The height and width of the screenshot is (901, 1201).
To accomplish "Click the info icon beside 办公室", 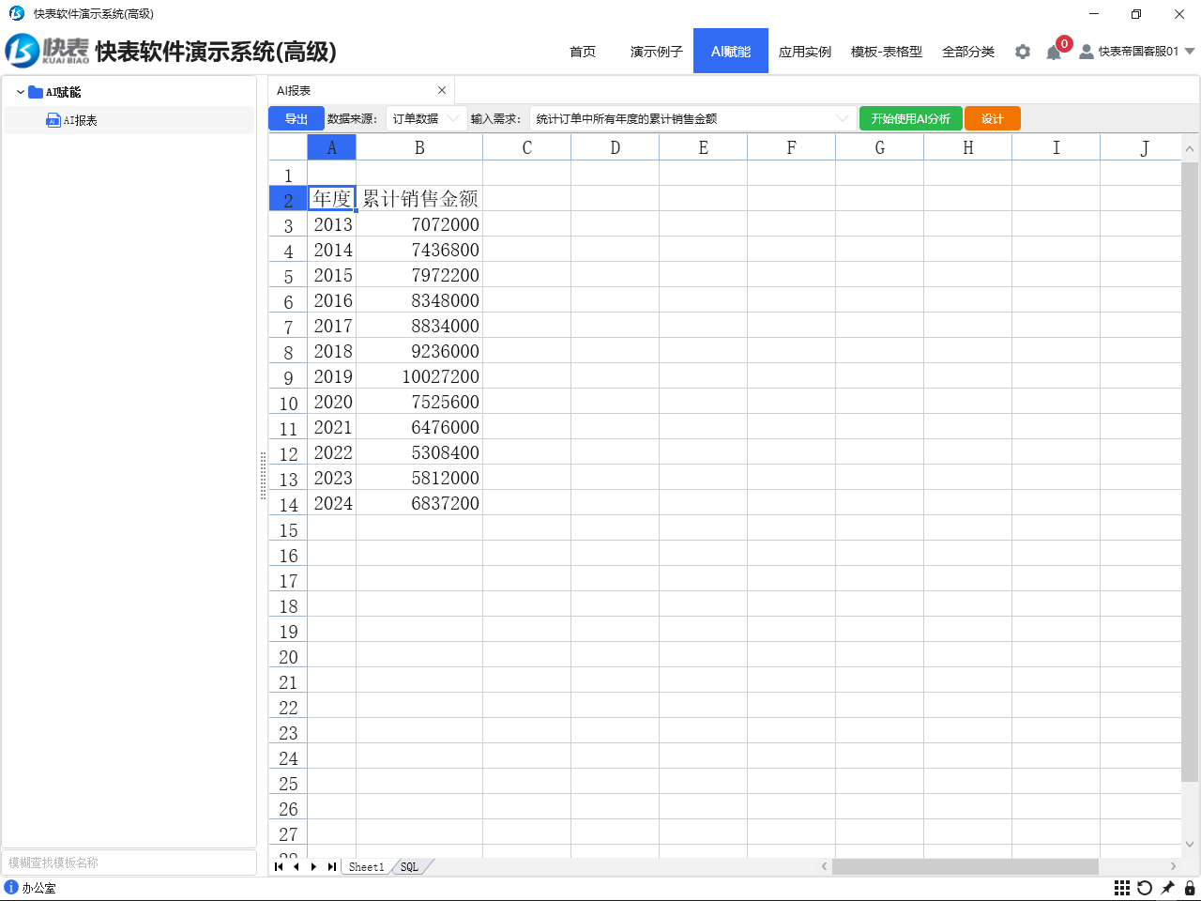I will (x=11, y=887).
